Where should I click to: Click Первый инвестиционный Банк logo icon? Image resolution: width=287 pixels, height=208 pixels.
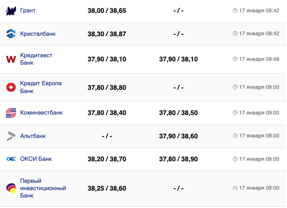(11, 188)
